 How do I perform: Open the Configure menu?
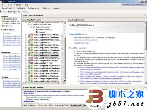click(x=18, y=5)
